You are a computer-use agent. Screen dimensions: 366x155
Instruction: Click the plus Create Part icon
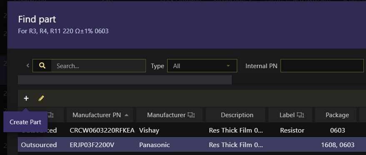coord(26,98)
